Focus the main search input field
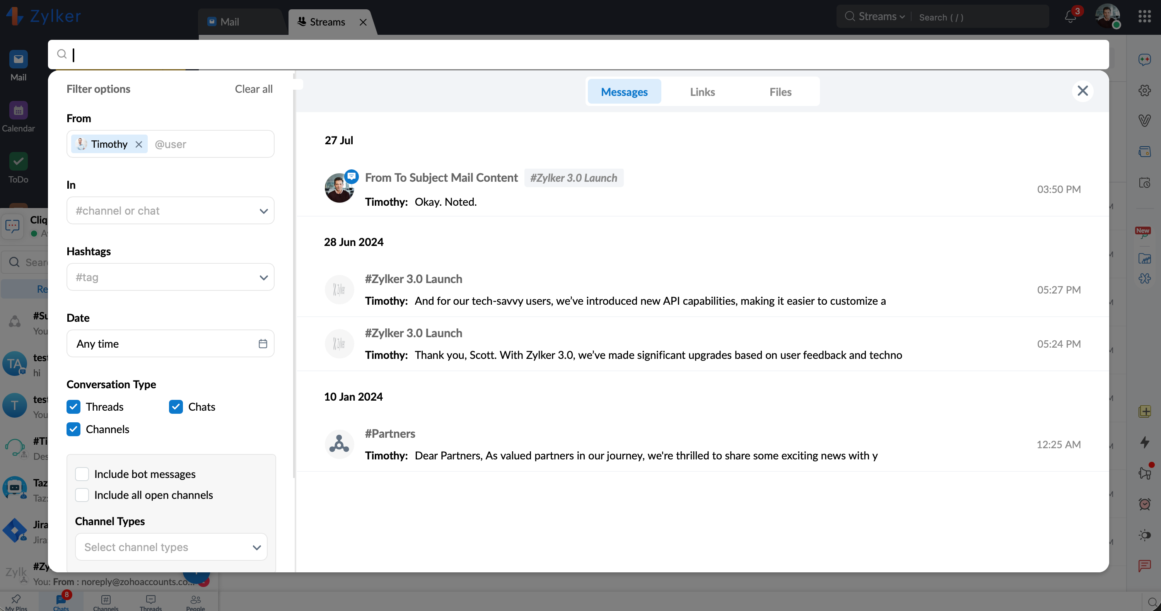 tap(578, 55)
